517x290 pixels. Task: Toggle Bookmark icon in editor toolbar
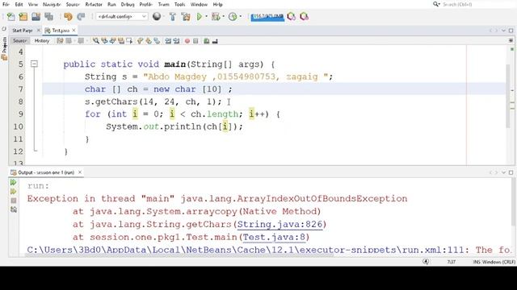157,41
